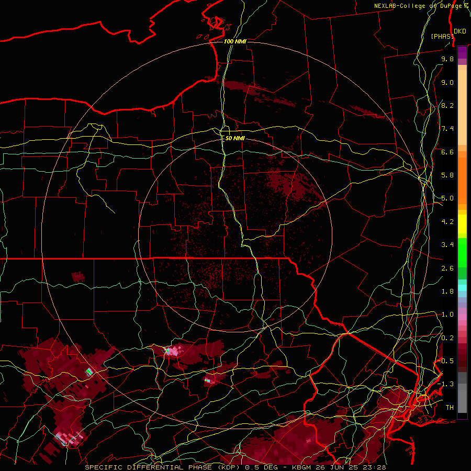Click the "[PHAS]" units label above the scale
The width and height of the screenshot is (471, 471).
pos(442,36)
